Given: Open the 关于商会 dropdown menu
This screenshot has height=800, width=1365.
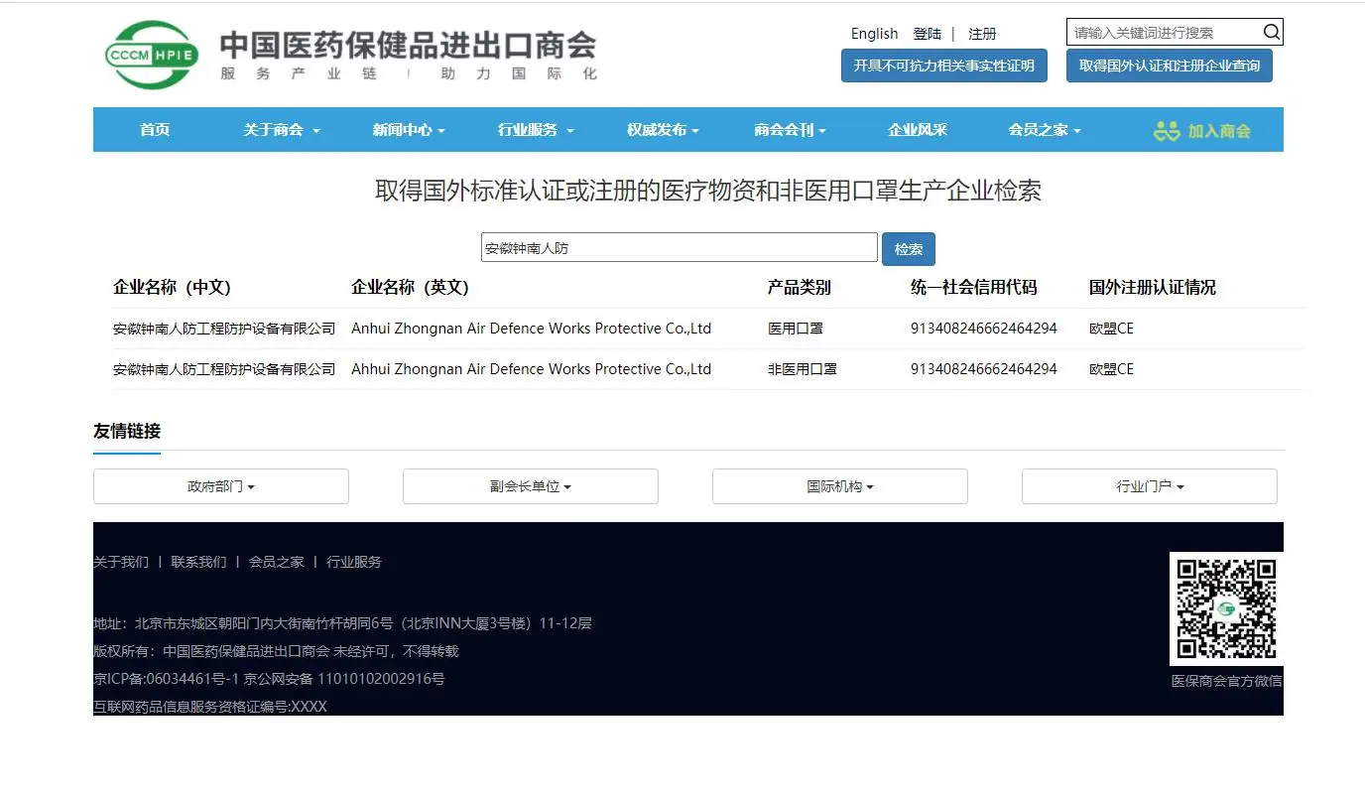Looking at the screenshot, I should pyautogui.click(x=282, y=130).
